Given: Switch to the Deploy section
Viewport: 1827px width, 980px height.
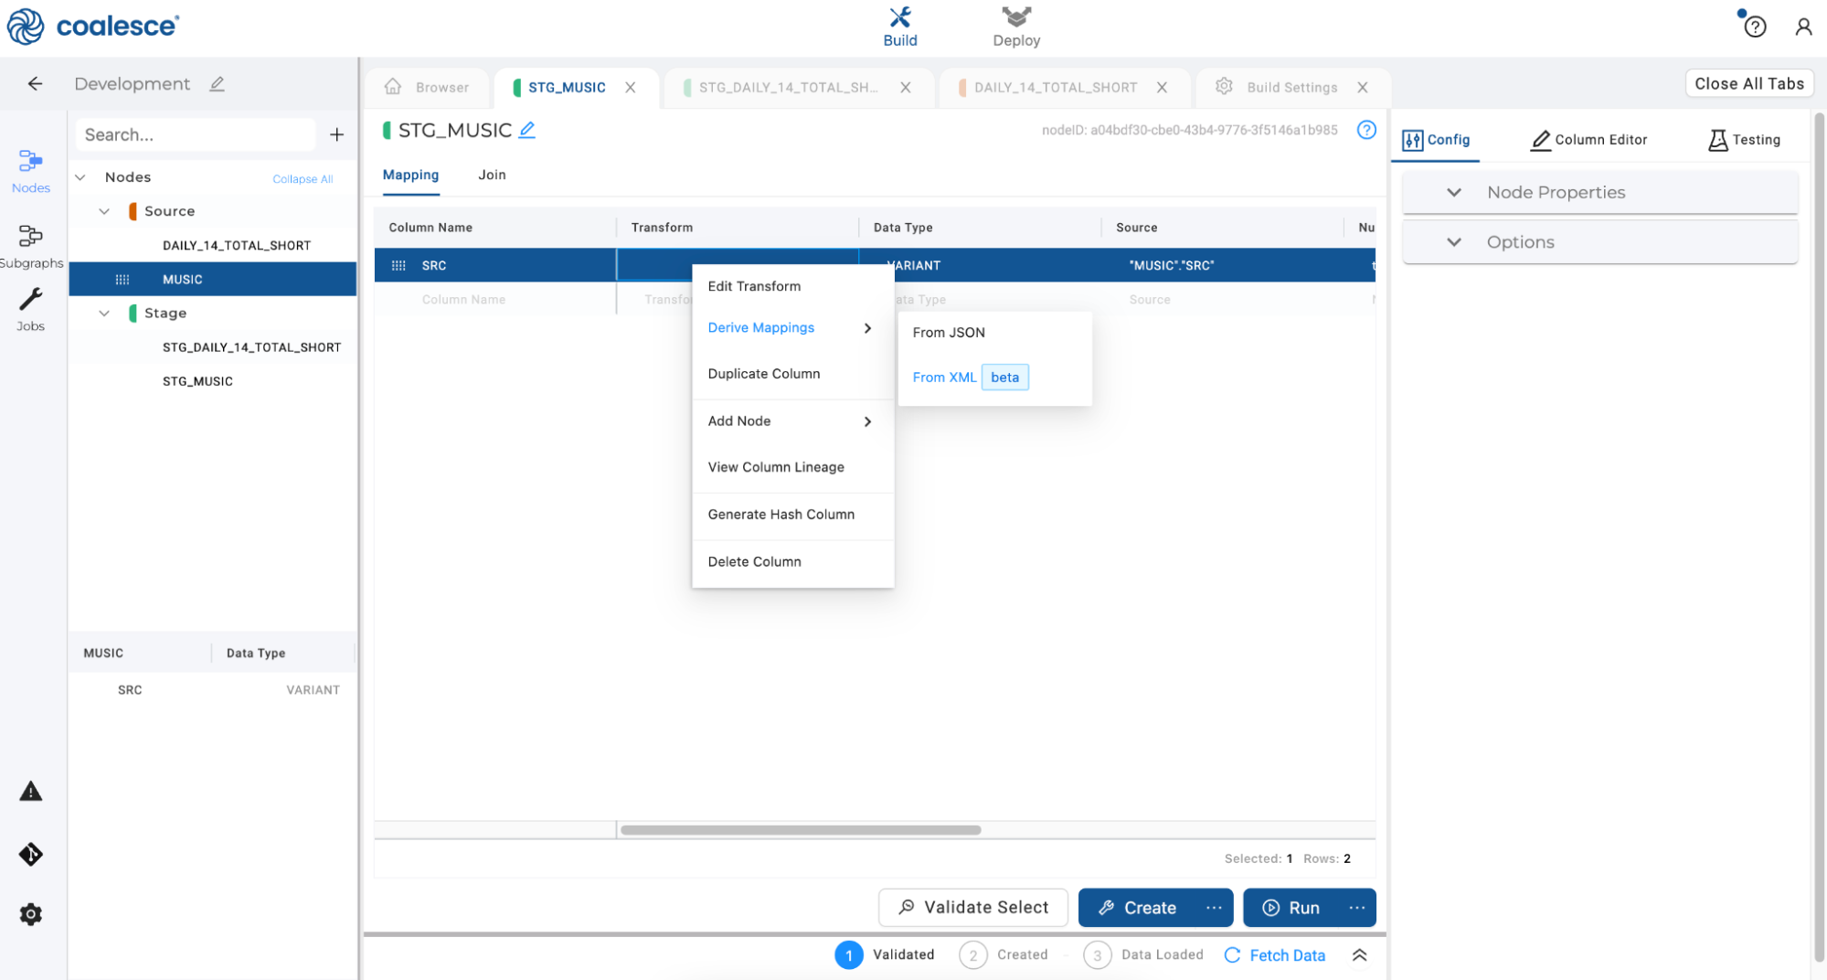Looking at the screenshot, I should click(x=1015, y=27).
